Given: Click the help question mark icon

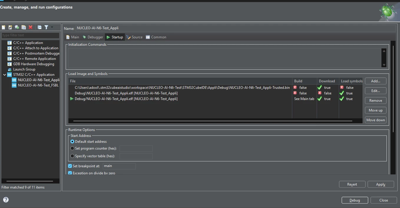Looking at the screenshot, I should point(6,200).
